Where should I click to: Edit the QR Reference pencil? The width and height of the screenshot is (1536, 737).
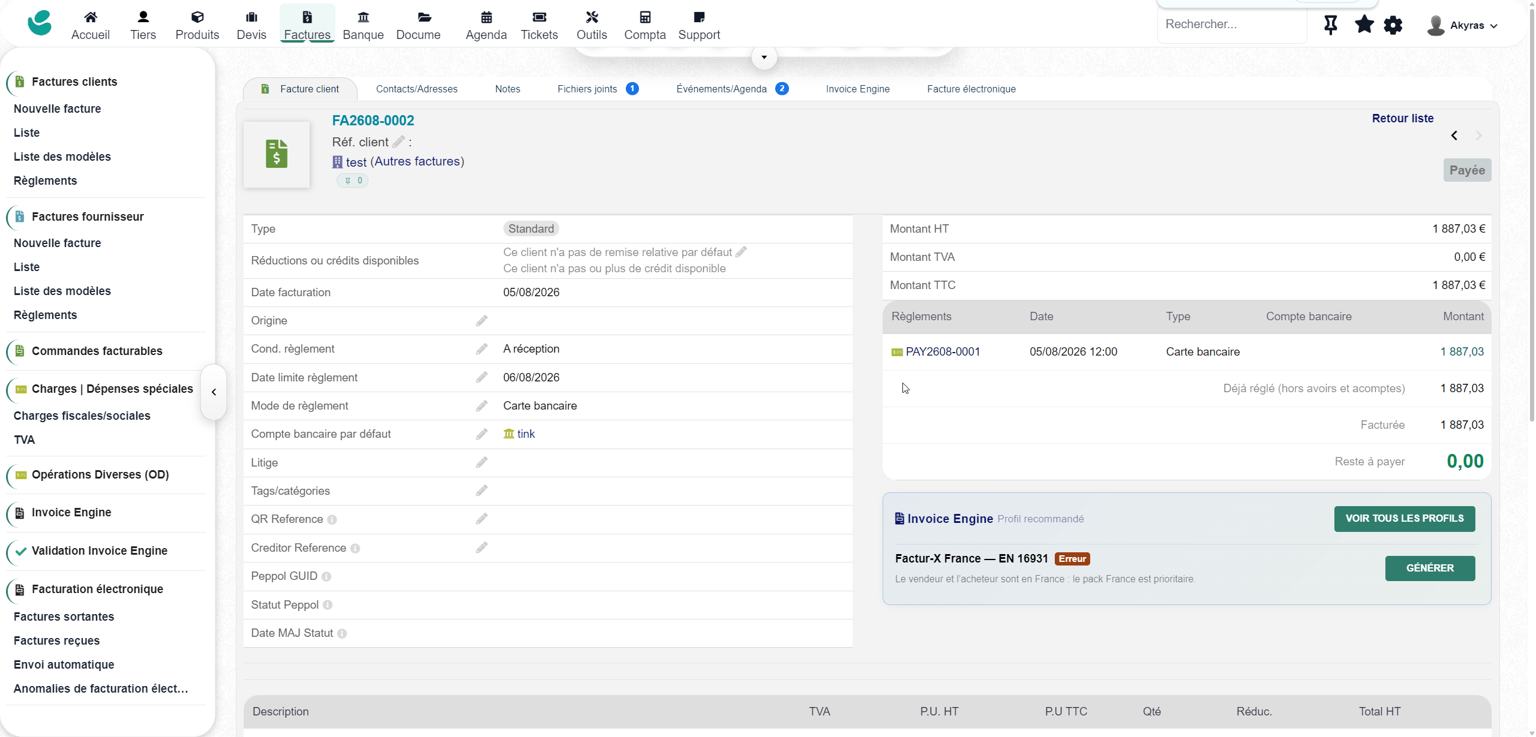(482, 519)
